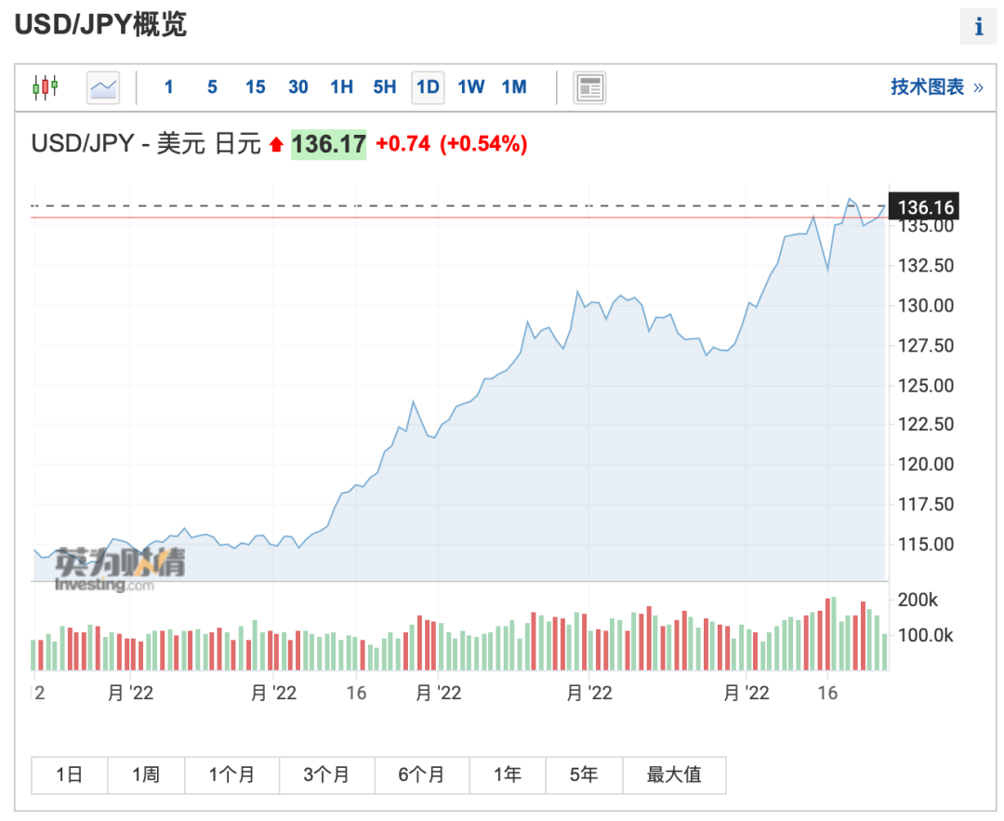Image resolution: width=1004 pixels, height=821 pixels.
Task: Switch to 1W weekly interval
Action: 470,87
